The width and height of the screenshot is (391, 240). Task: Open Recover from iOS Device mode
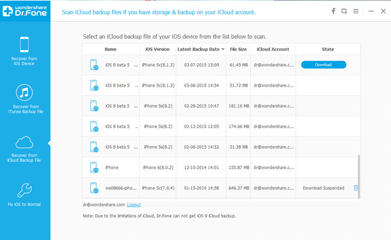coord(24,51)
